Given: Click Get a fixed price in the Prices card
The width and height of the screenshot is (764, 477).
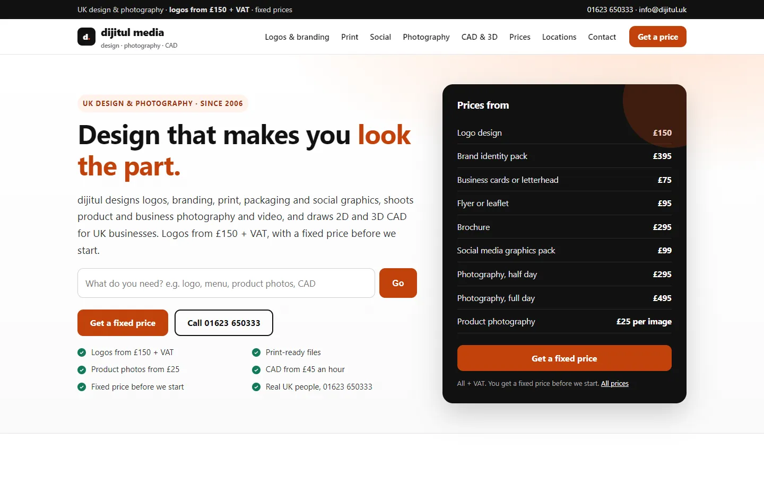Looking at the screenshot, I should pos(565,358).
